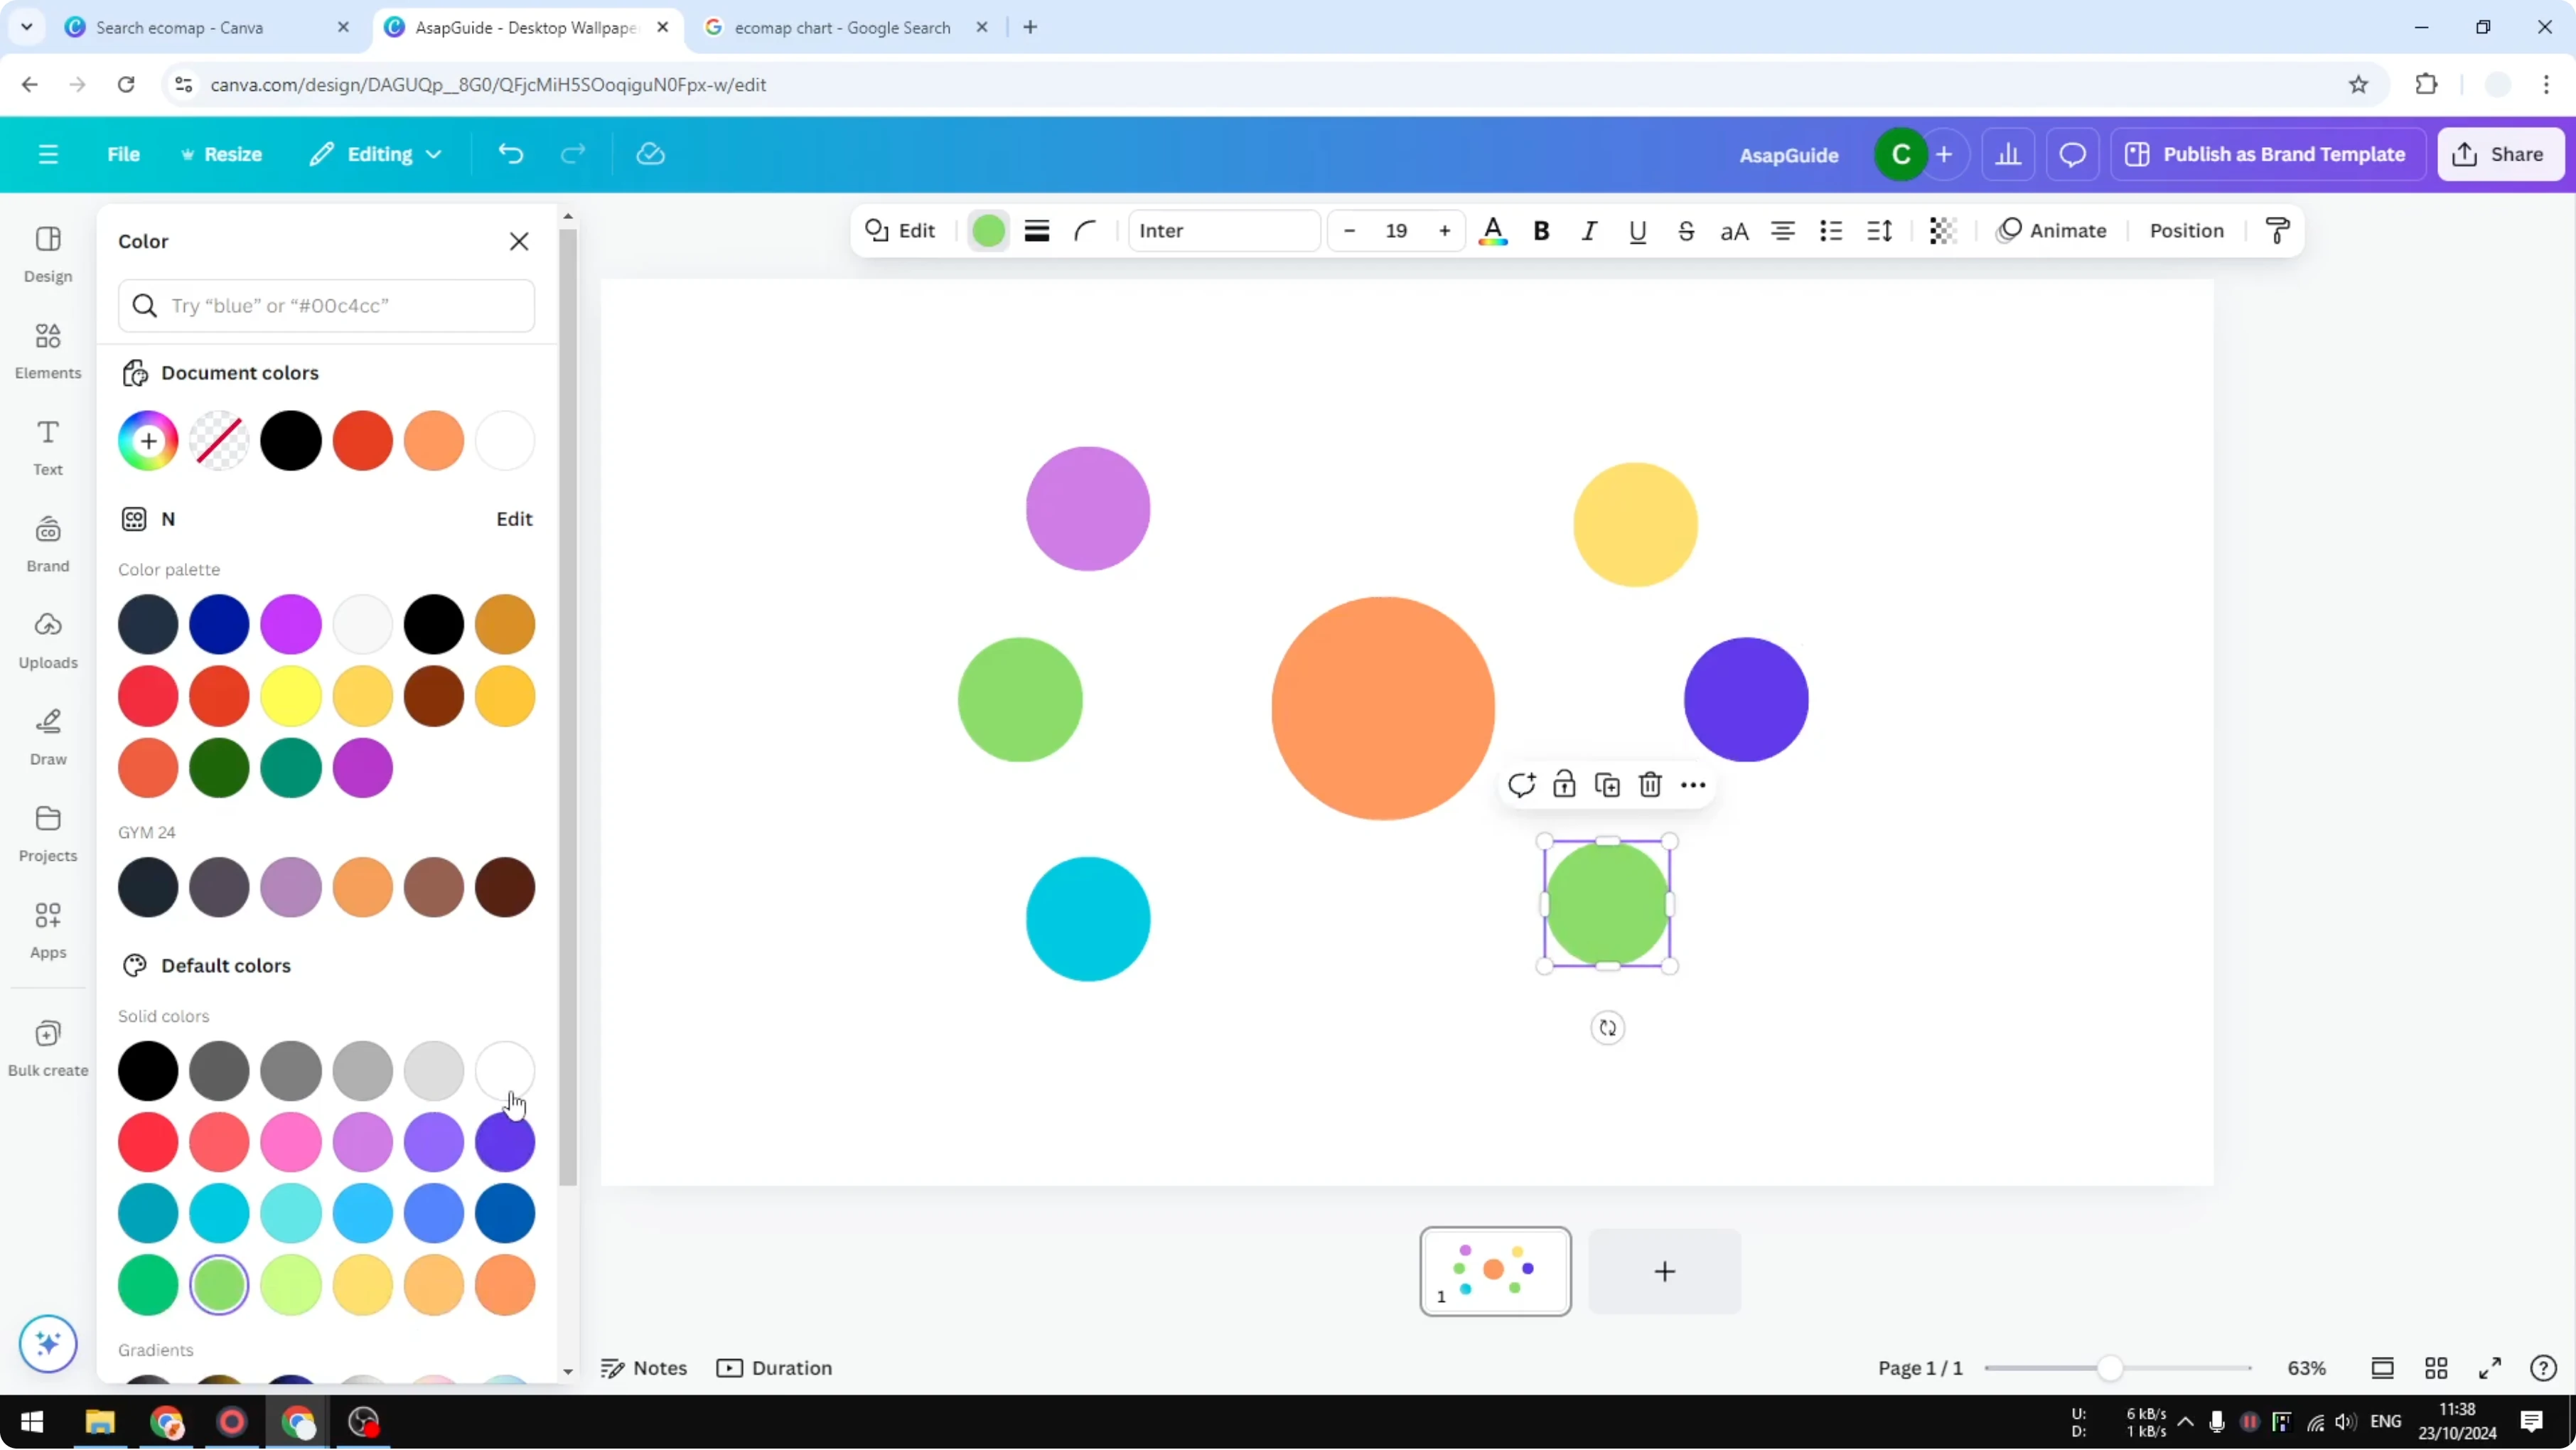Add a comment to the selected element
The width and height of the screenshot is (2576, 1450).
click(x=1522, y=785)
